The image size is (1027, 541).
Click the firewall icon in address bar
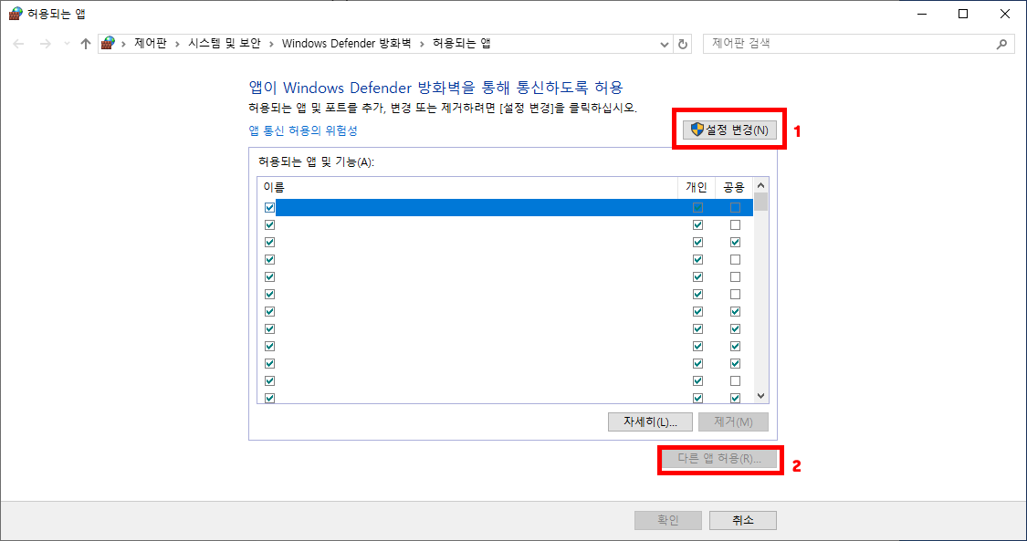tap(108, 44)
